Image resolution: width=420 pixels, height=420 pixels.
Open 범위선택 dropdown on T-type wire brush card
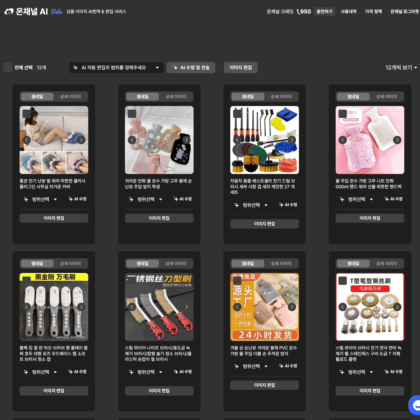[356, 372]
